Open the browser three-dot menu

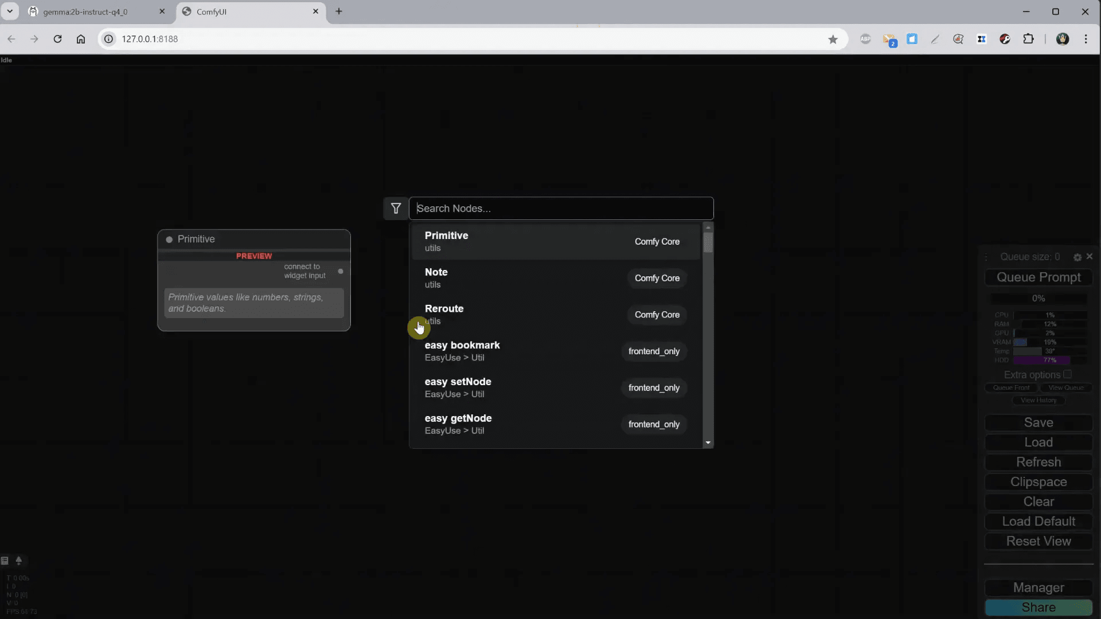tap(1086, 39)
